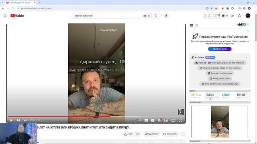Click the voice search microphone icon

tap(166, 16)
